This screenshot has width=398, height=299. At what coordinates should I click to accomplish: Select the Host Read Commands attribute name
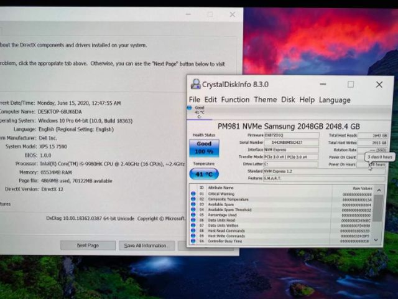[226, 231]
